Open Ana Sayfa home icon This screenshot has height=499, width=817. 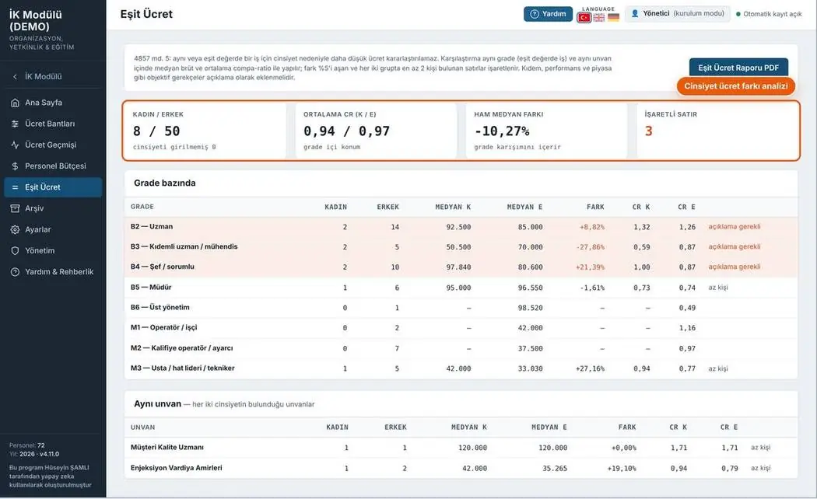coord(15,103)
